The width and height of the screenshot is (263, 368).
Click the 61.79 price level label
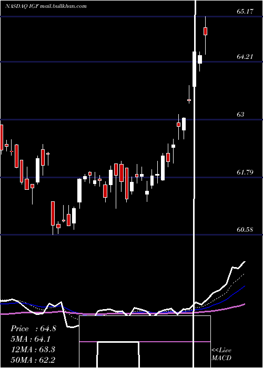coord(245,172)
